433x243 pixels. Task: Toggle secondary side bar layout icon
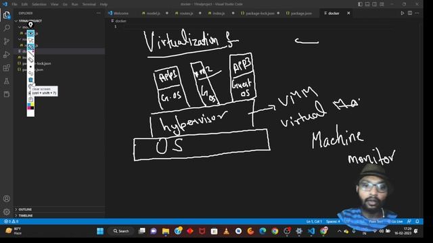[x=374, y=4]
